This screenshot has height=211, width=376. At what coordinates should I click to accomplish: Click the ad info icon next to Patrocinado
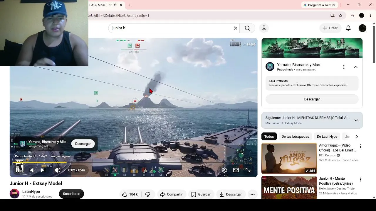35,156
